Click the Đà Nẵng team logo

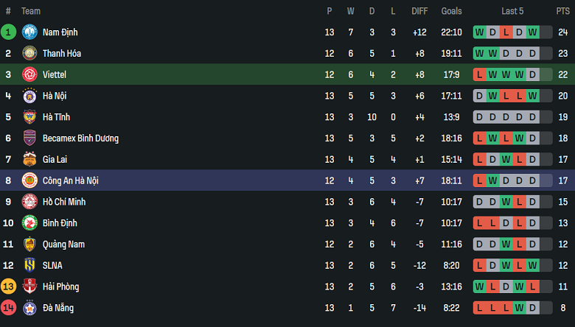29,308
